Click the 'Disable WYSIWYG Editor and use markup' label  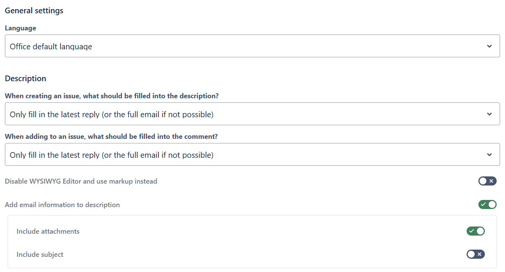pos(81,181)
